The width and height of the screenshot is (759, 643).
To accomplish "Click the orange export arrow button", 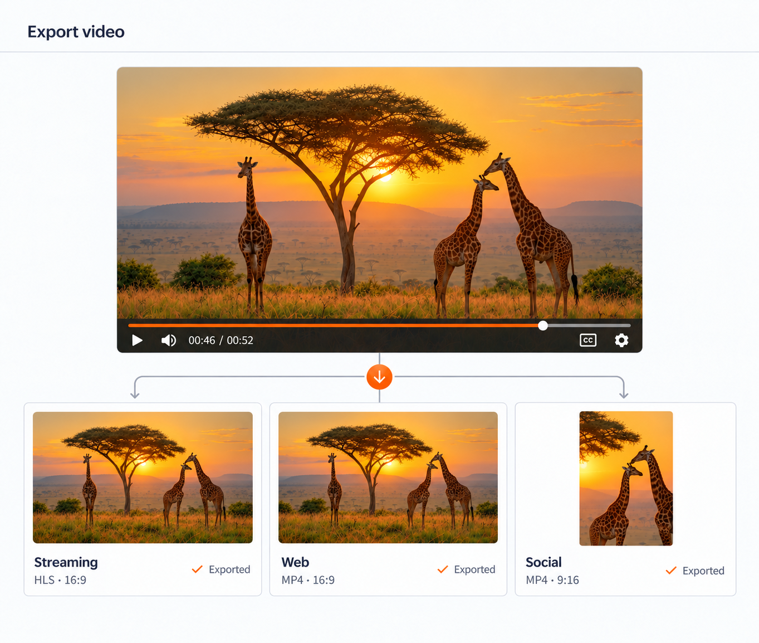I will [x=379, y=377].
